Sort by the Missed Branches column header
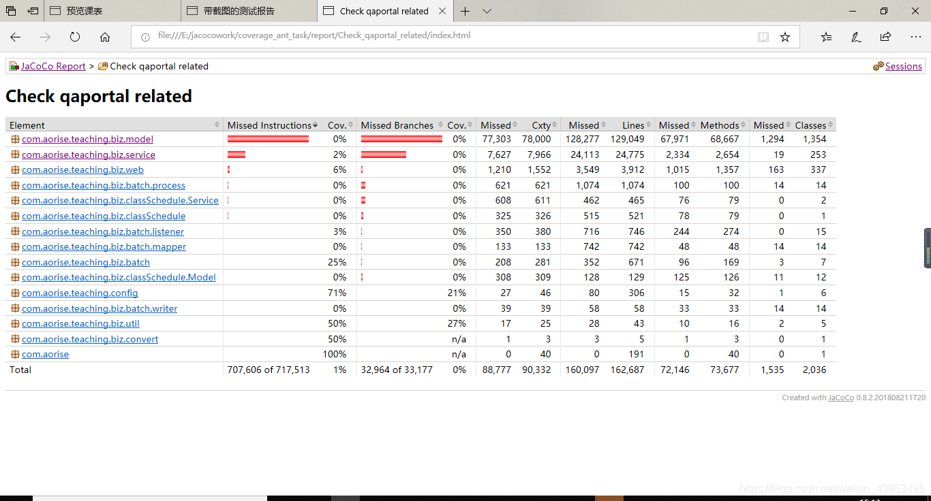The height and width of the screenshot is (501, 931). pyautogui.click(x=401, y=125)
